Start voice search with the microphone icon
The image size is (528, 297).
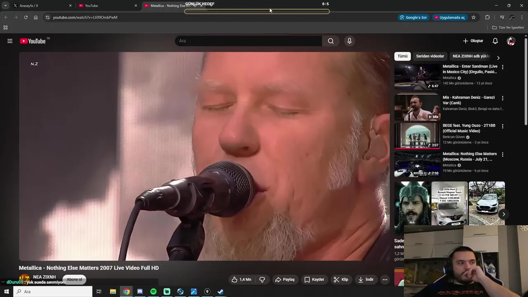349,41
